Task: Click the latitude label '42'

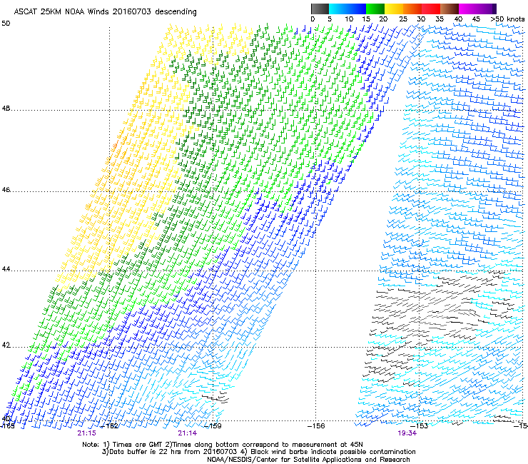Action: [x=6, y=346]
